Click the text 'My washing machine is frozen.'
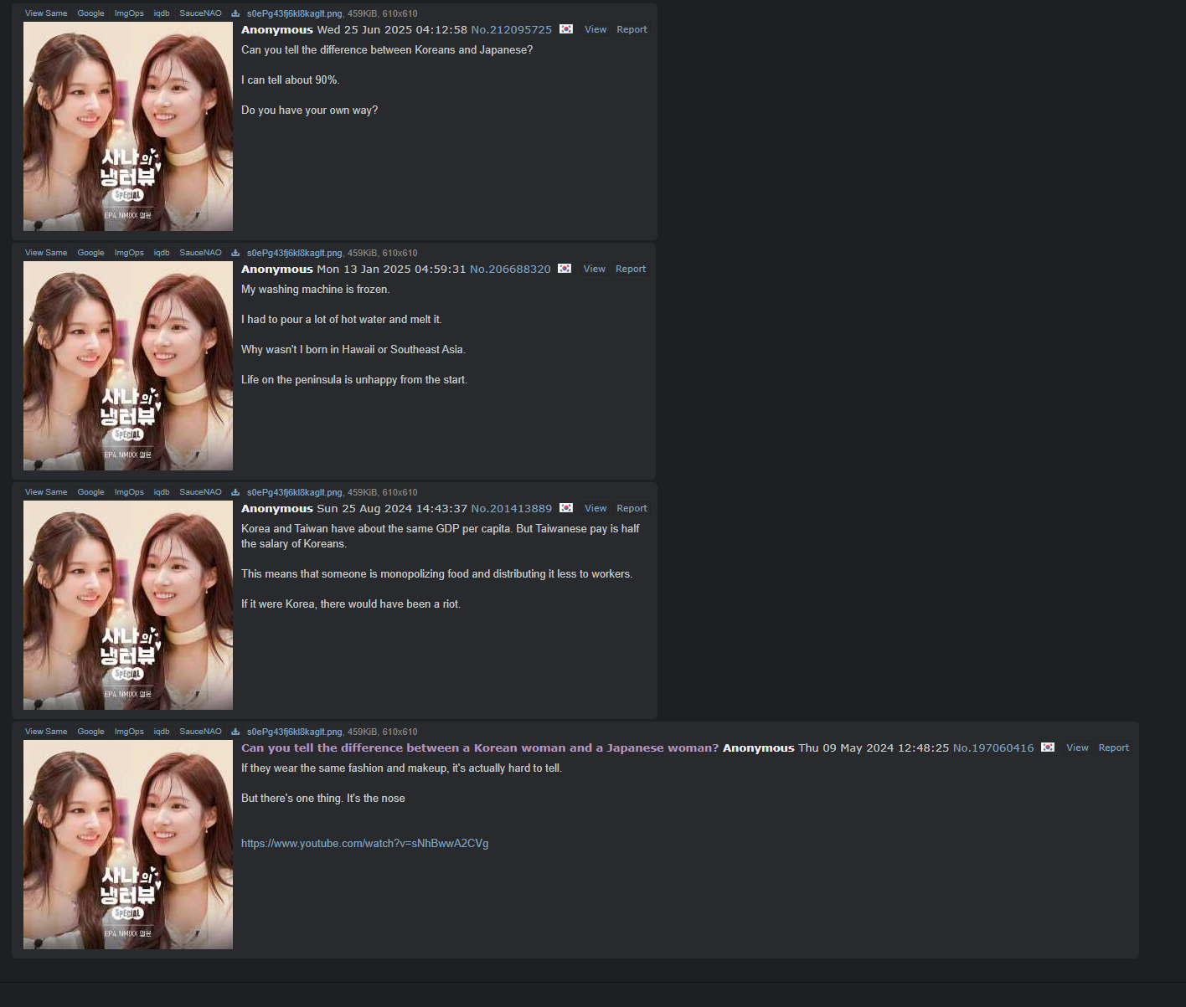 coord(316,289)
